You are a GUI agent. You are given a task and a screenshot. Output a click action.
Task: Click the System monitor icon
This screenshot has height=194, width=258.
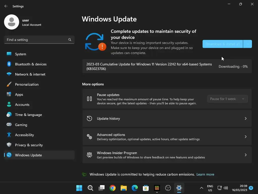click(9, 54)
